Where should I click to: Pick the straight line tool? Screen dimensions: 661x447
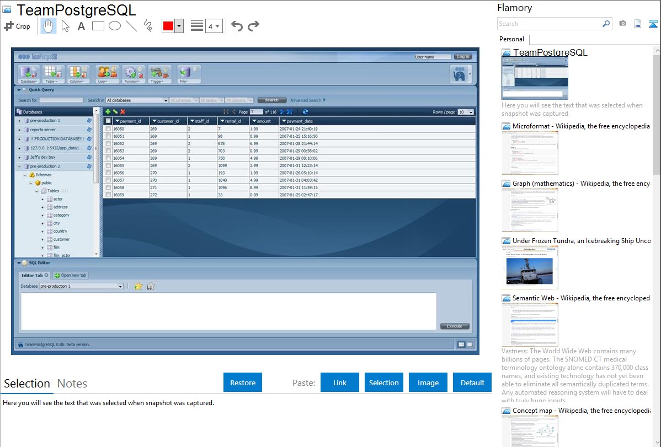click(131, 26)
